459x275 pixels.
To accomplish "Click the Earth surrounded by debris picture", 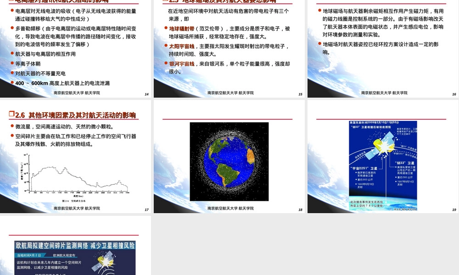I will pos(229,162).
